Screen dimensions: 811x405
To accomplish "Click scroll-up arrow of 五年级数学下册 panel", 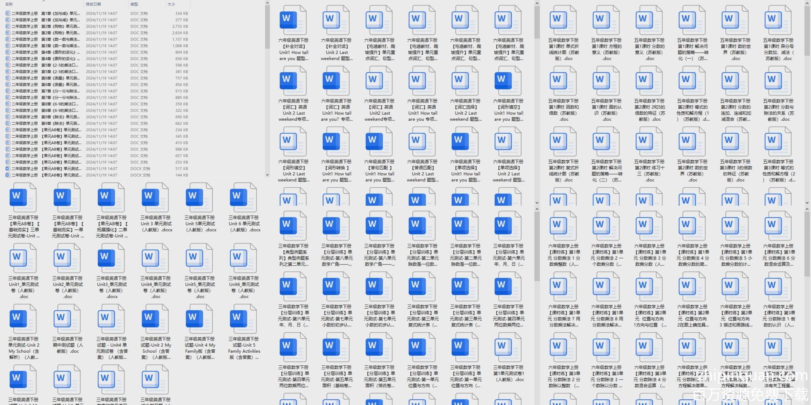I will 807,3.
